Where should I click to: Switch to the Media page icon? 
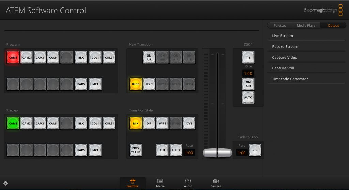160,183
